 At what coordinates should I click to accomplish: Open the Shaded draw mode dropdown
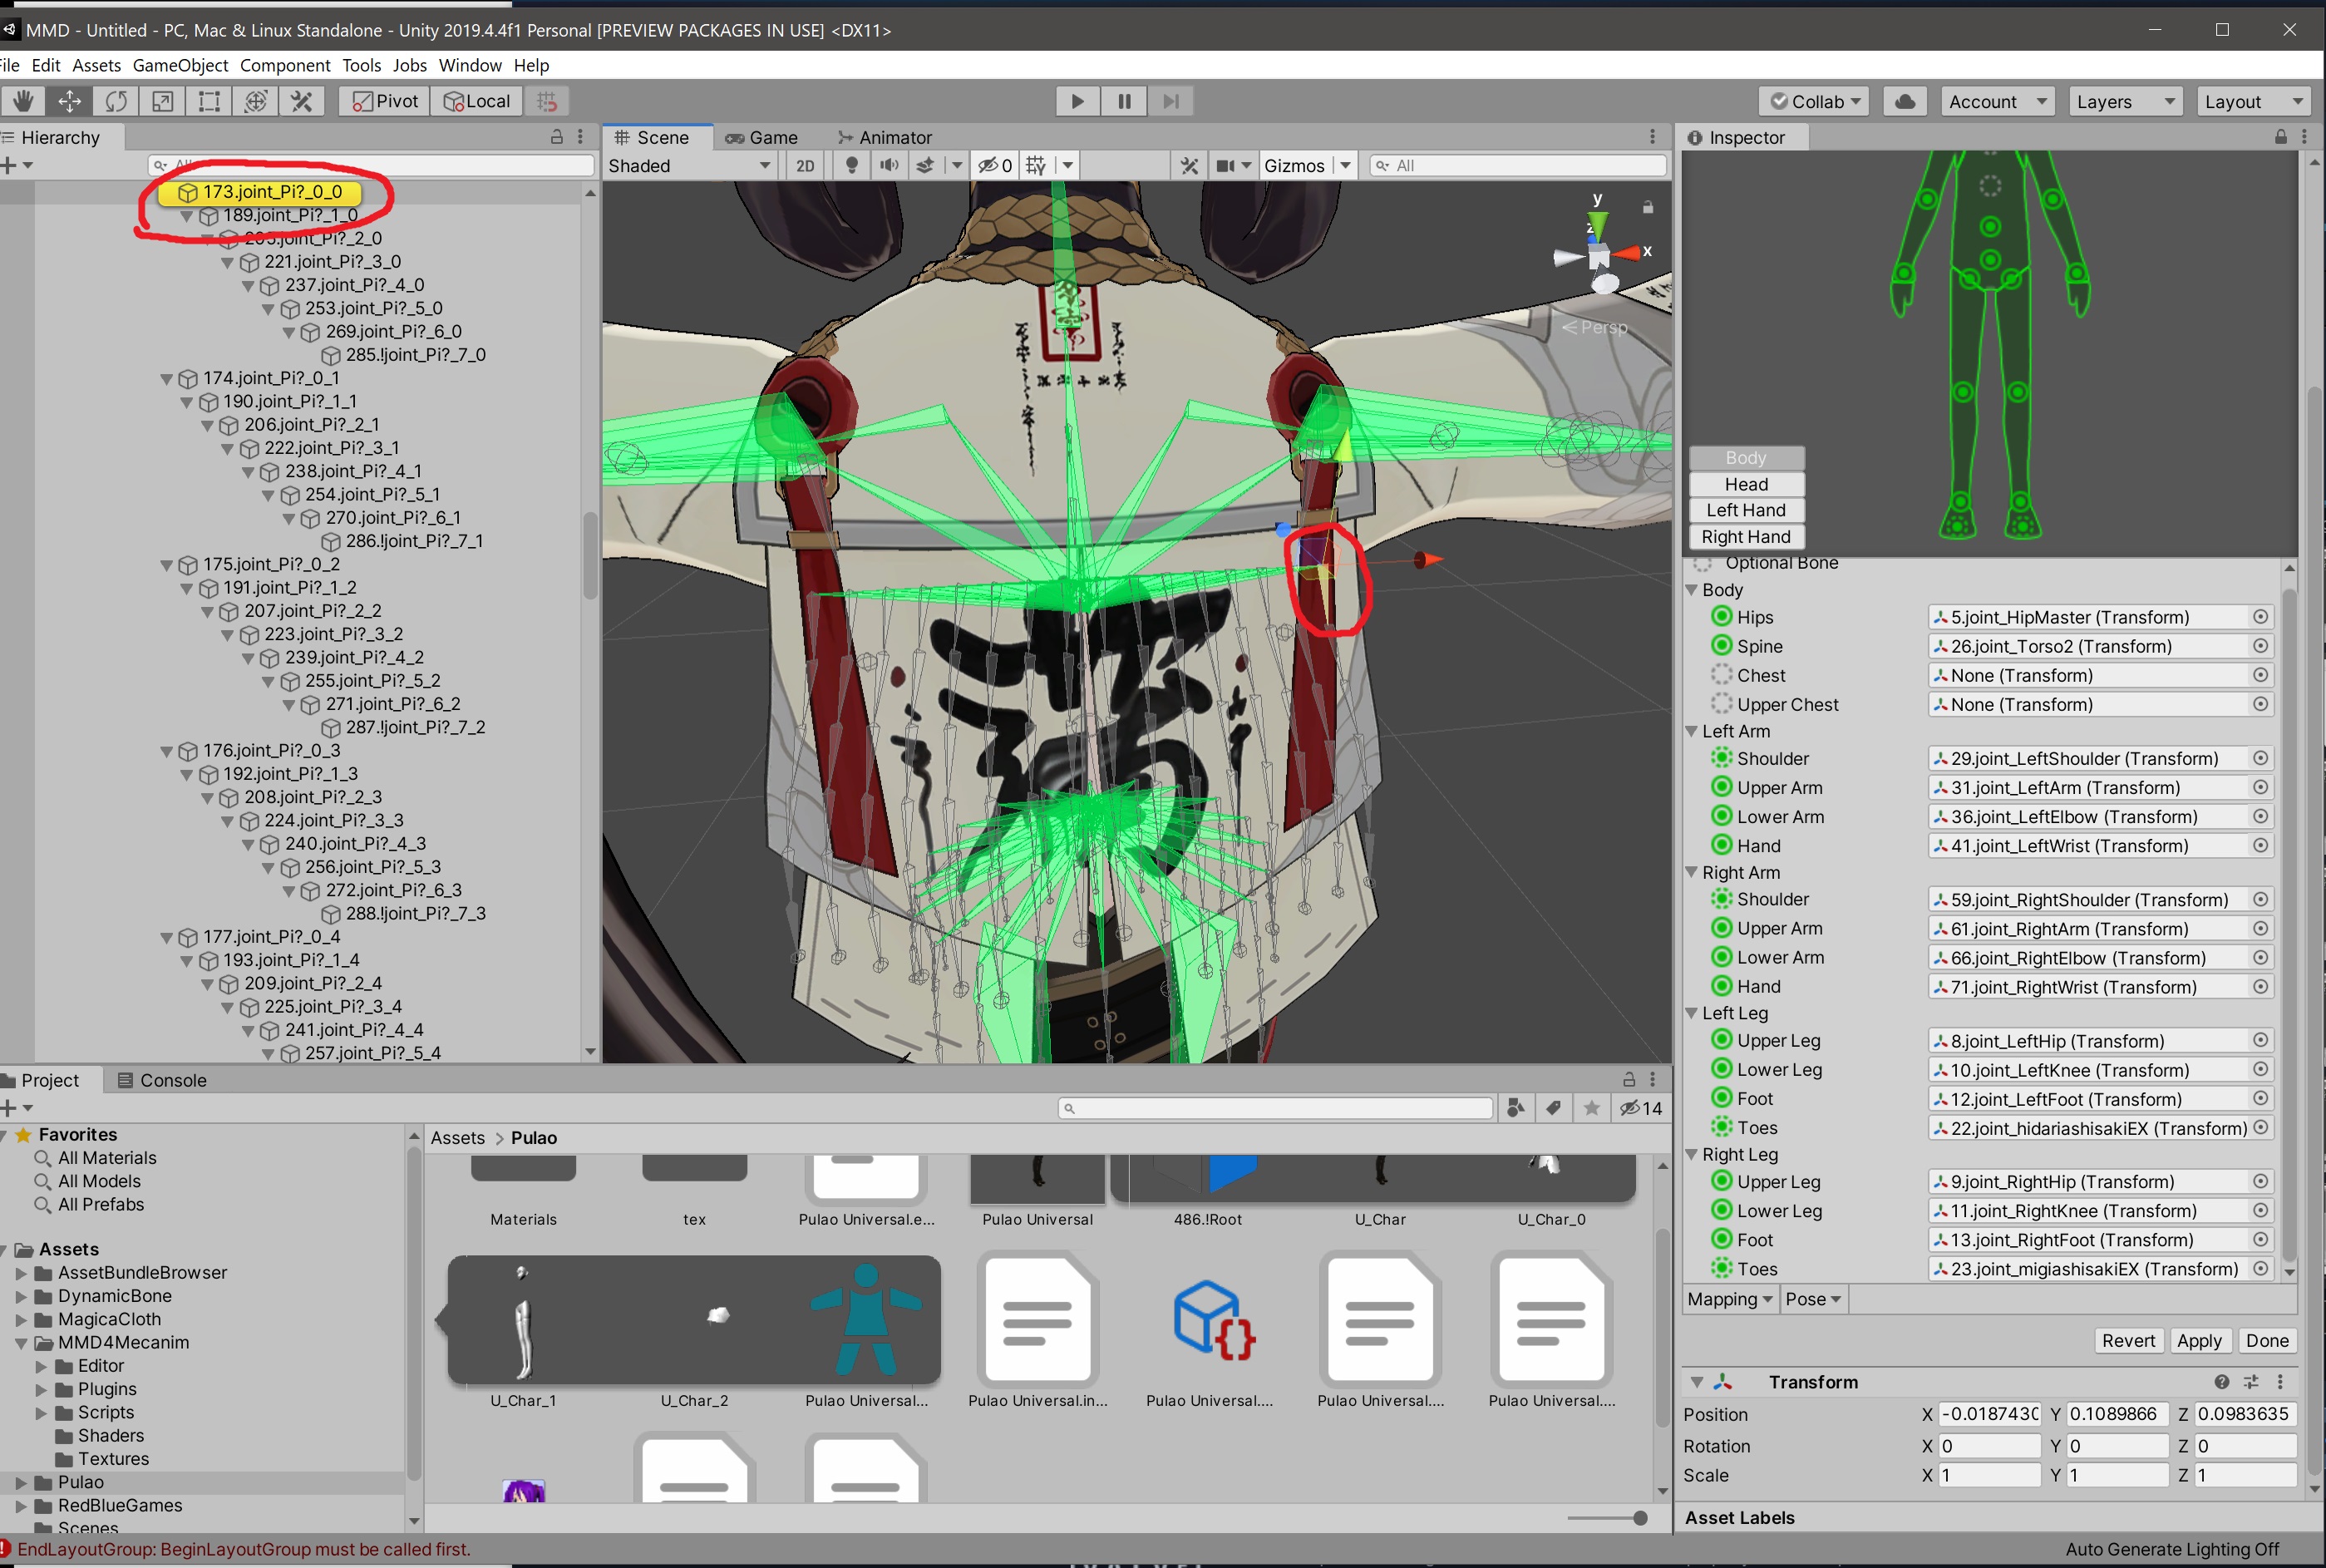point(689,165)
